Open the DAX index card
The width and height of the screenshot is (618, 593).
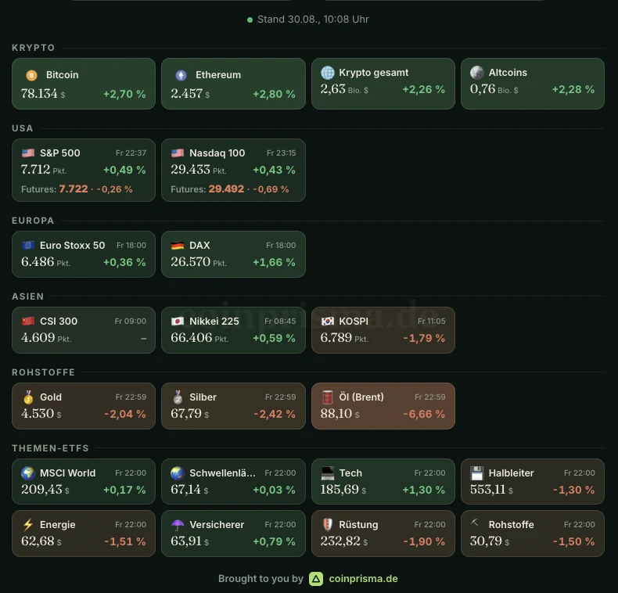[233, 254]
